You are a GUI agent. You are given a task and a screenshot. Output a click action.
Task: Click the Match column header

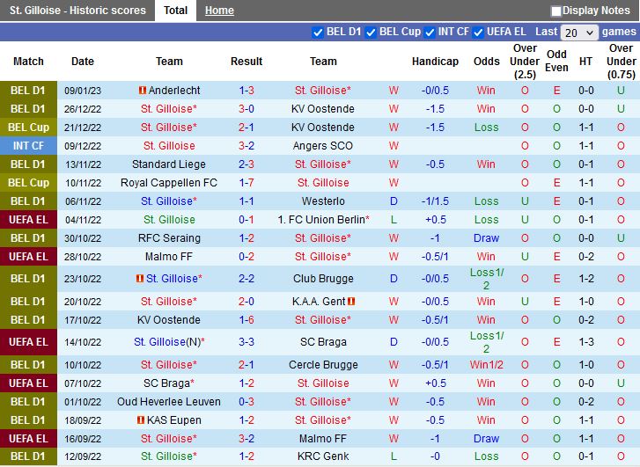coord(28,62)
